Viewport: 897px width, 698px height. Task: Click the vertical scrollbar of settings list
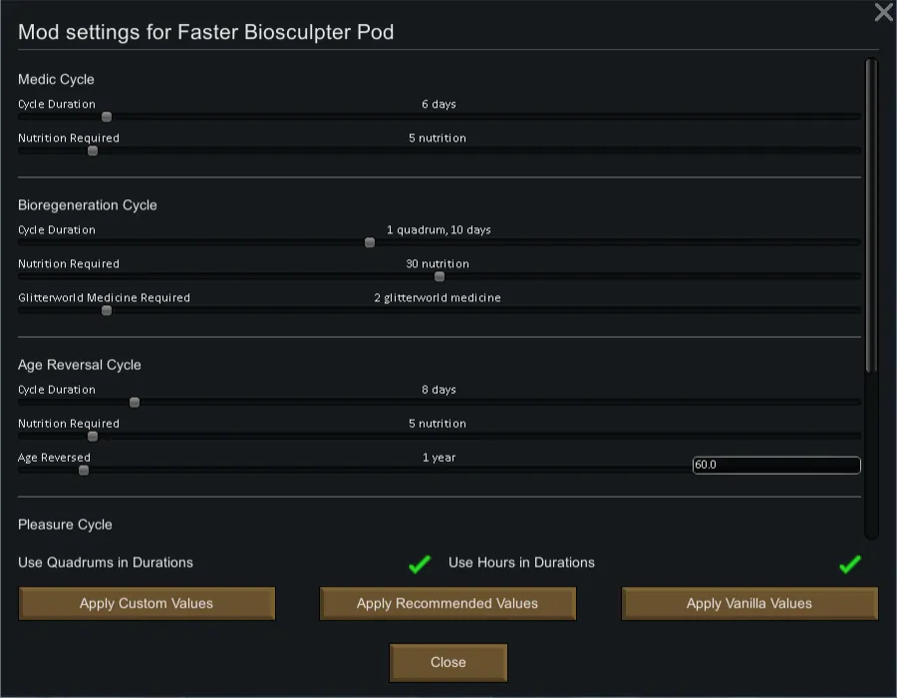point(871,214)
